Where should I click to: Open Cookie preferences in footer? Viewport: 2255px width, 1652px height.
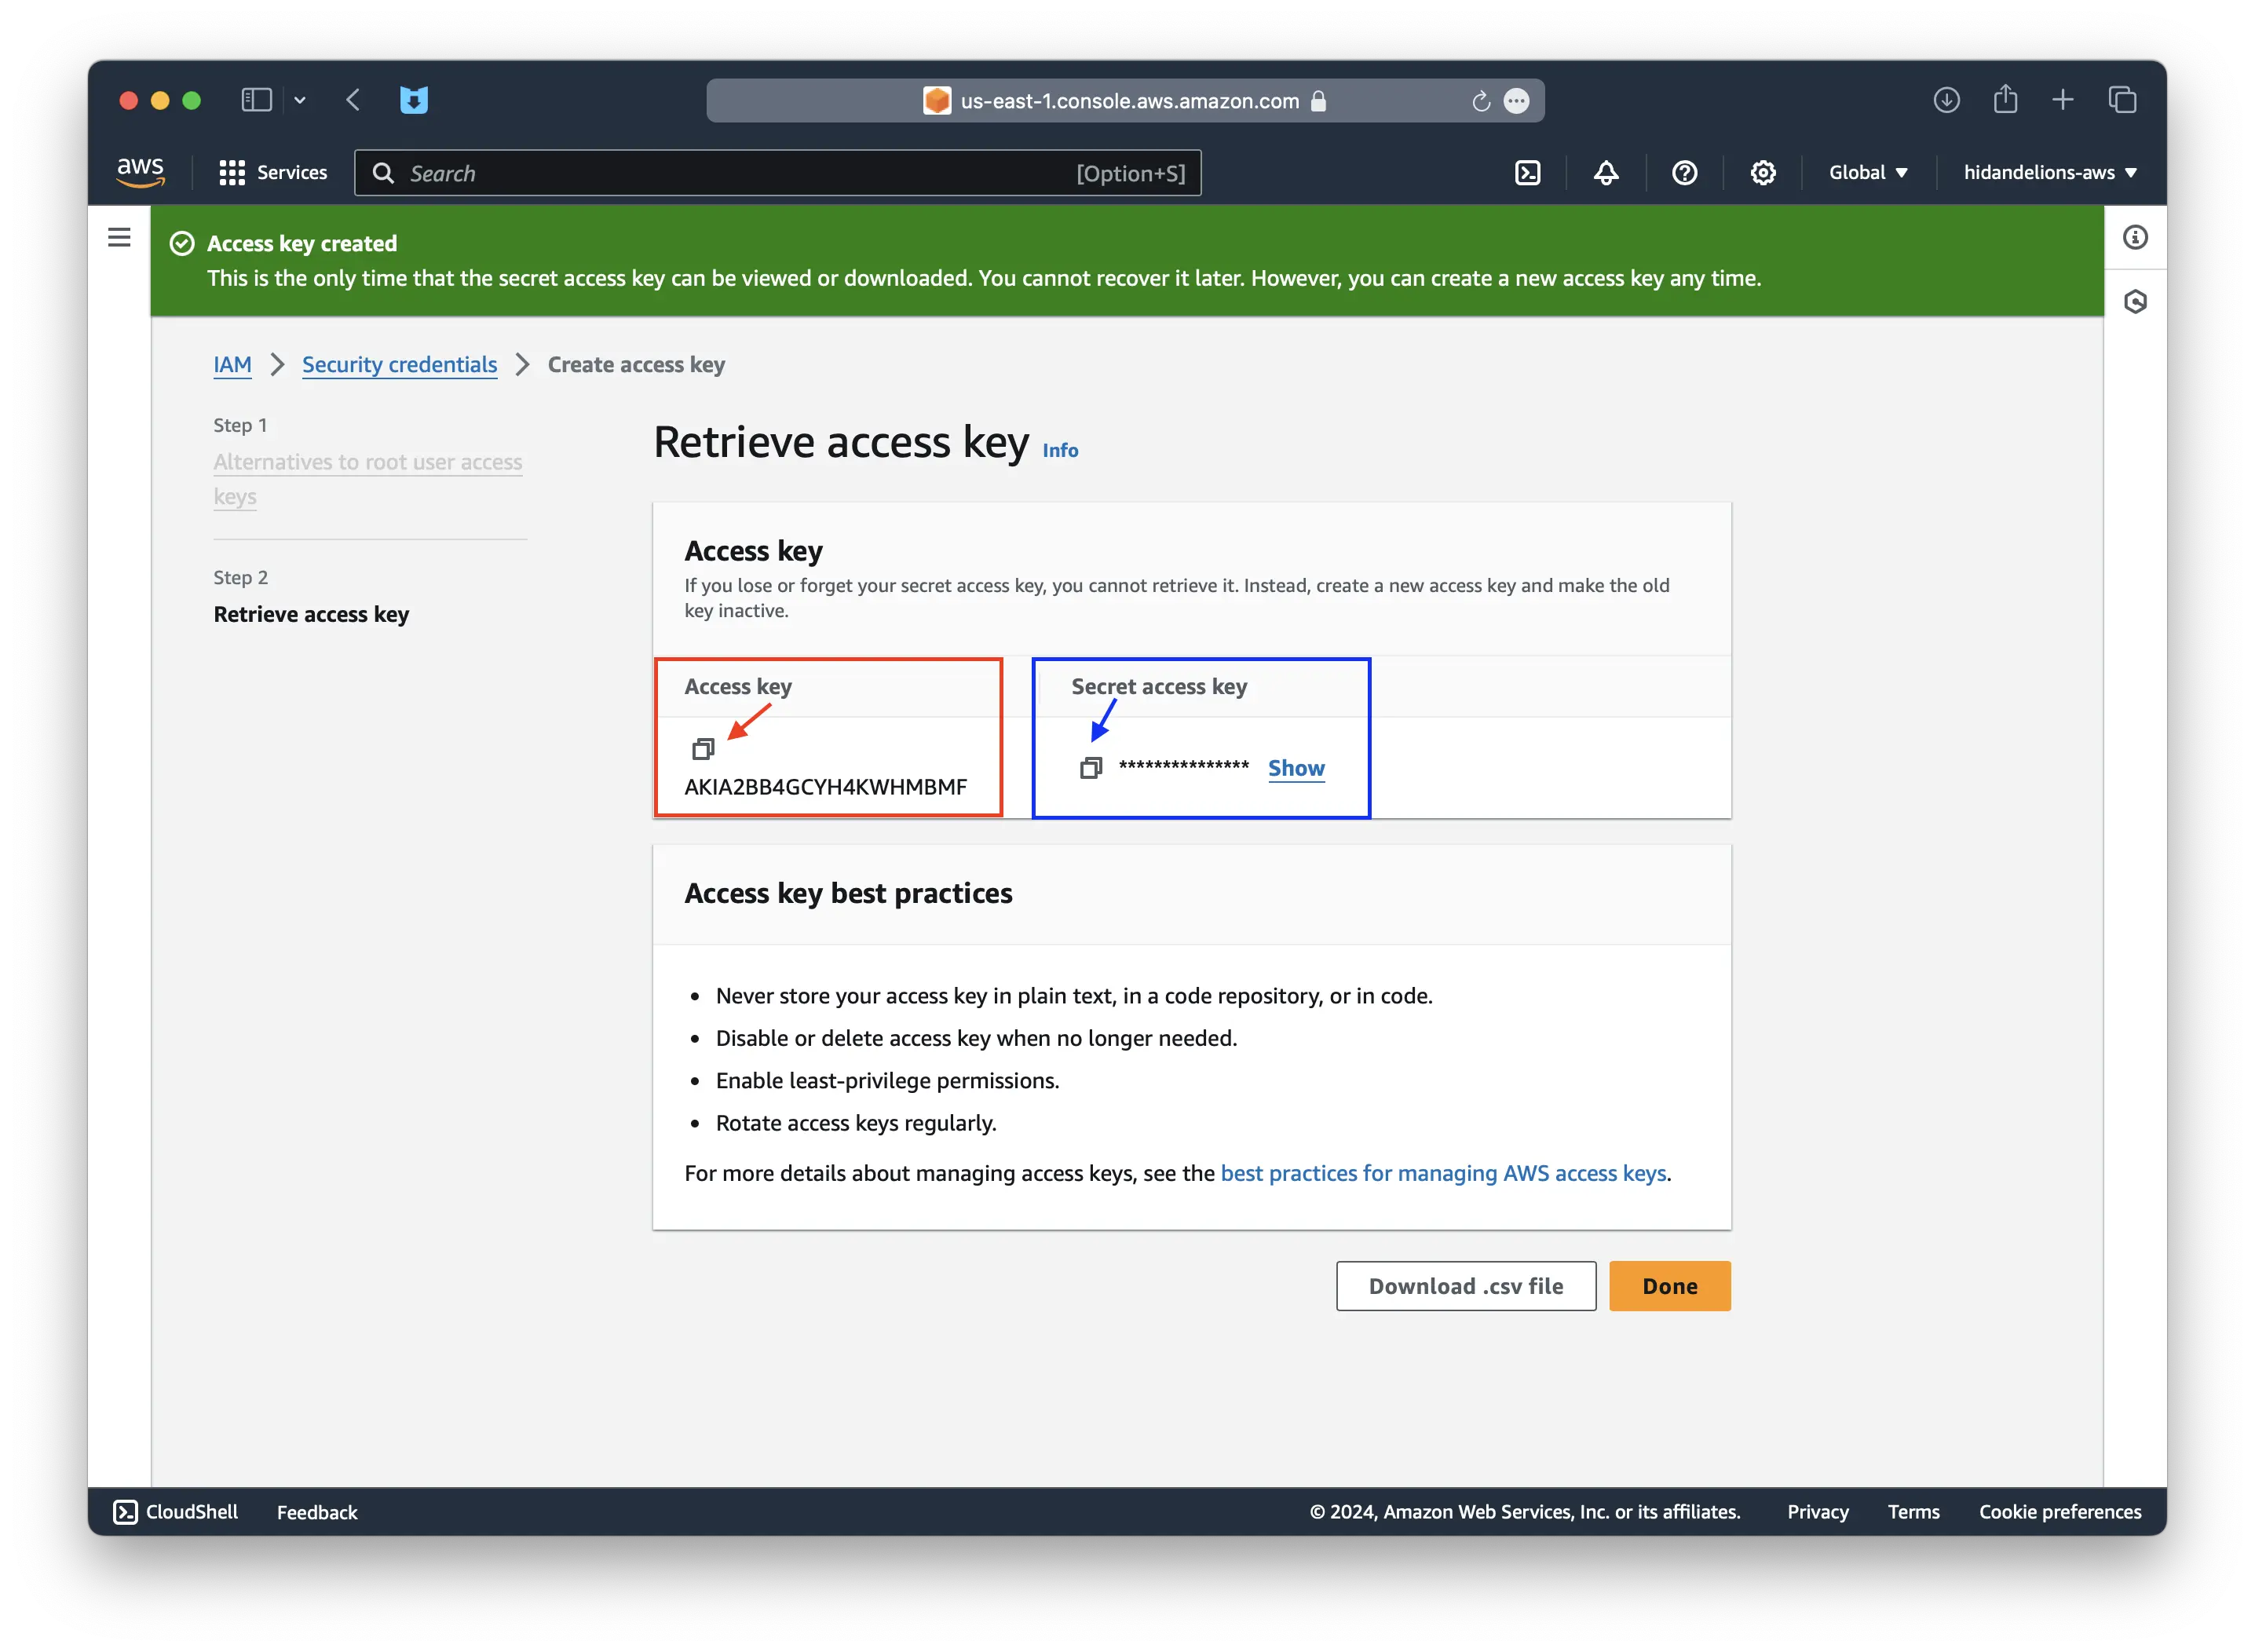click(x=2059, y=1511)
